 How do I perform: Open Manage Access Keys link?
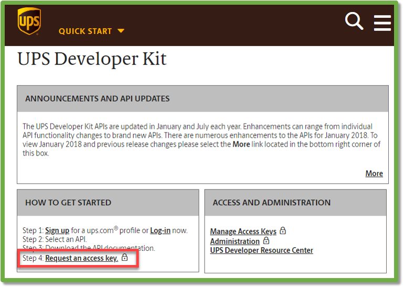click(243, 231)
